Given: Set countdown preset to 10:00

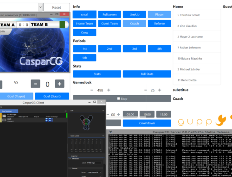Looking at the screenshot, I should pos(147,114).
